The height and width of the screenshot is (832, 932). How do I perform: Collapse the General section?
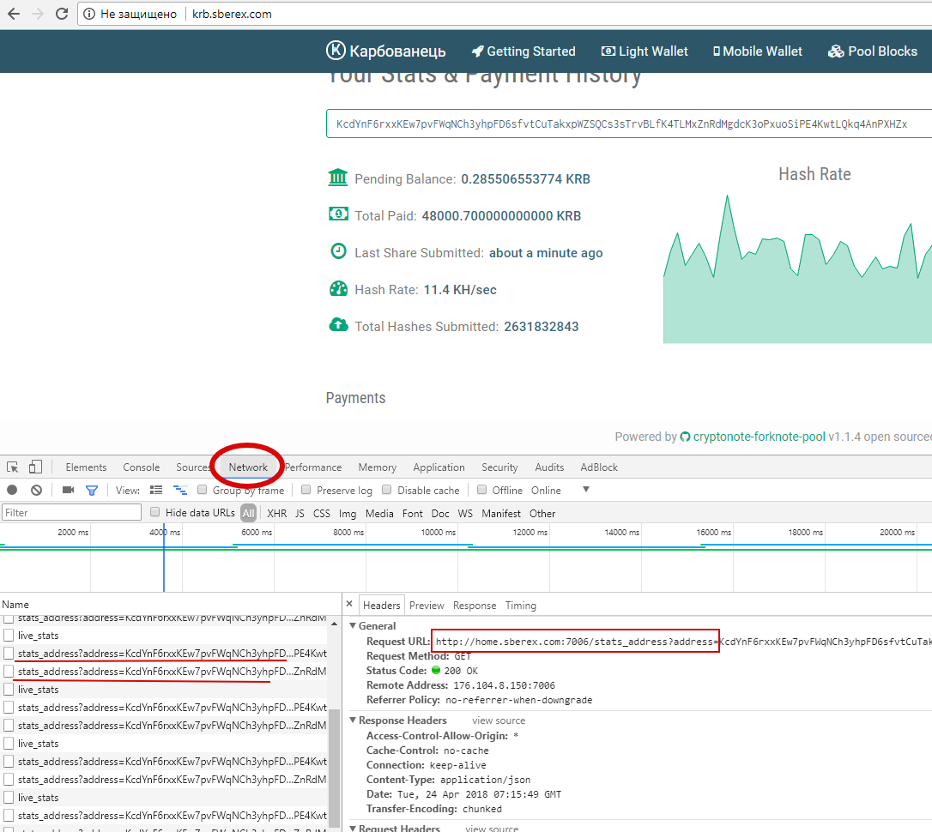point(353,625)
